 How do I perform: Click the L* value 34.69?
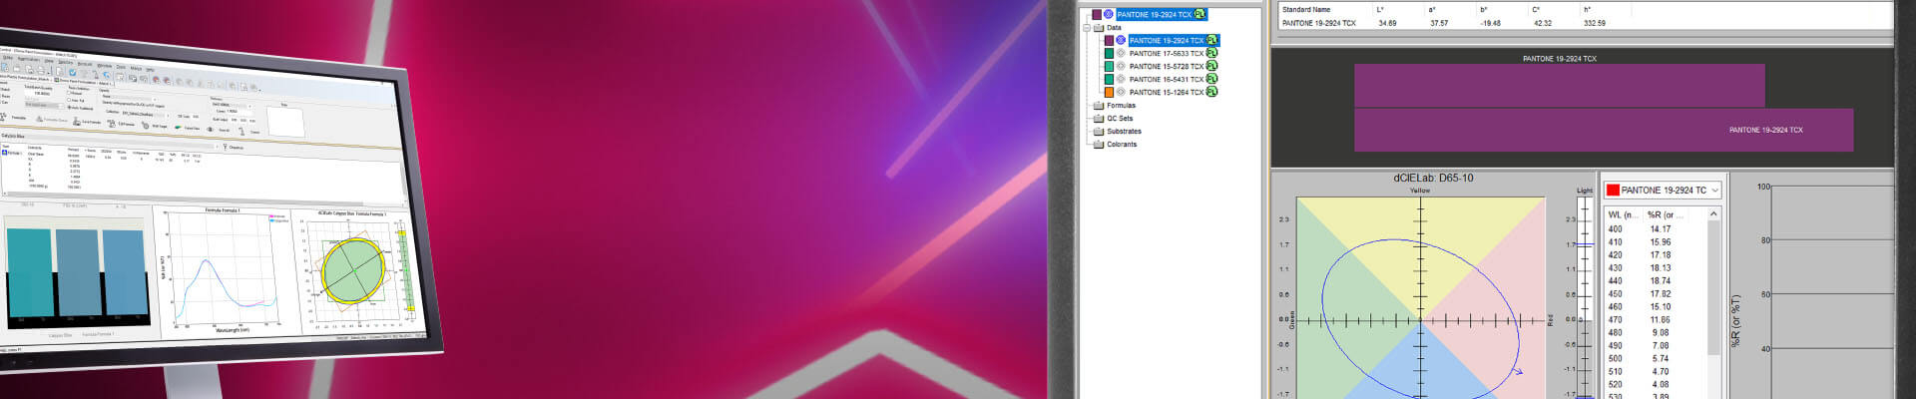pos(1387,23)
